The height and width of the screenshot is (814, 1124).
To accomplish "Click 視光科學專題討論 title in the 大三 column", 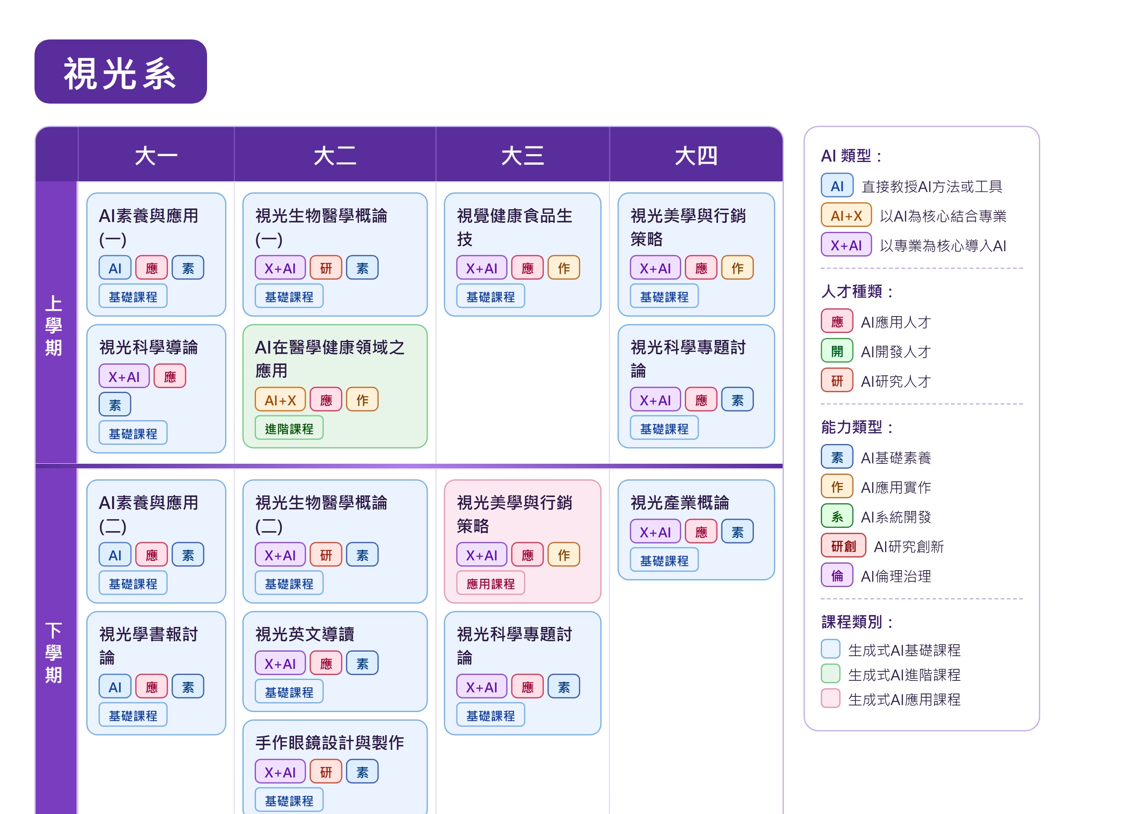I will (x=514, y=646).
